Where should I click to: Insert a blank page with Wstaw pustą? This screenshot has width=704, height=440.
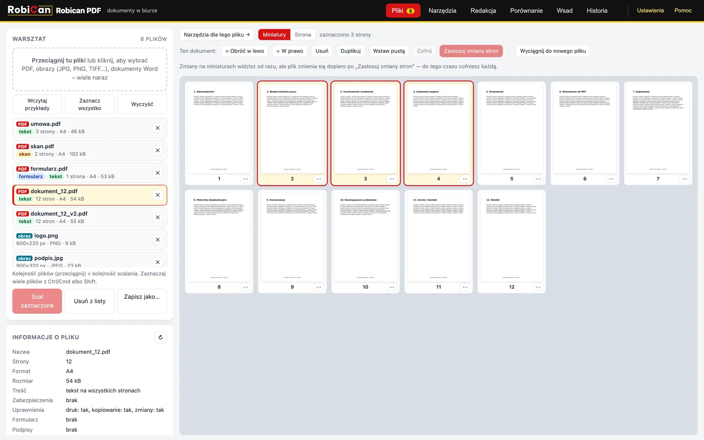pyautogui.click(x=389, y=51)
